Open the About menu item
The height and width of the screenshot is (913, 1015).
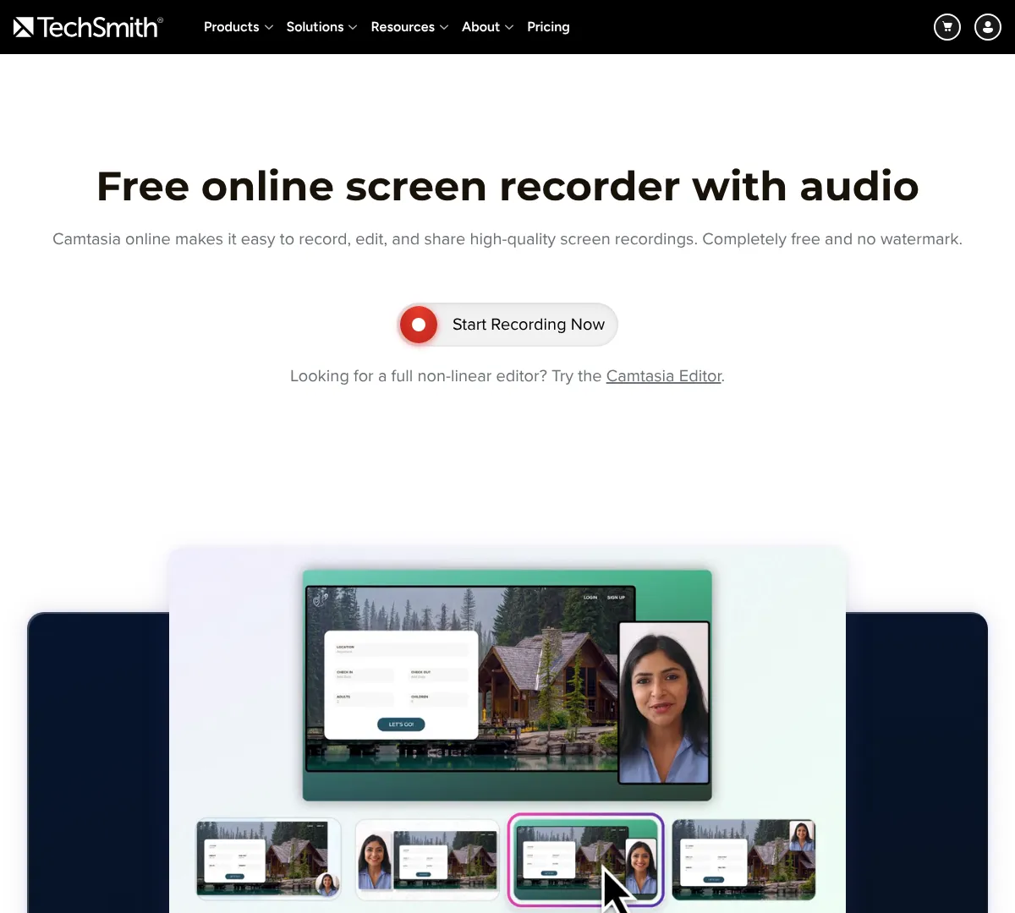pos(480,27)
